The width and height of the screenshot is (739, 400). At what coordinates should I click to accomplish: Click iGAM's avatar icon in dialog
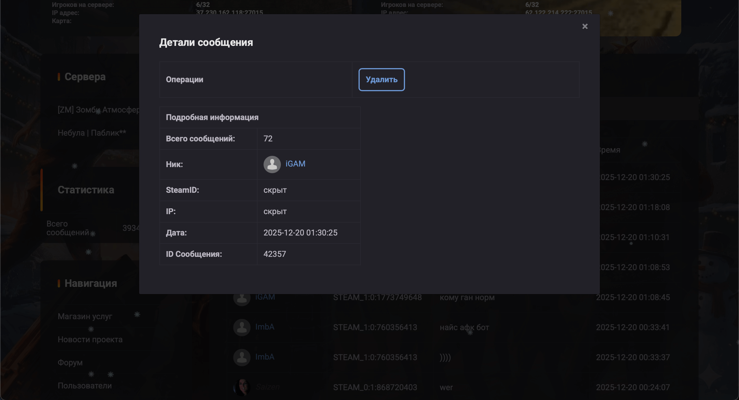pos(272,165)
